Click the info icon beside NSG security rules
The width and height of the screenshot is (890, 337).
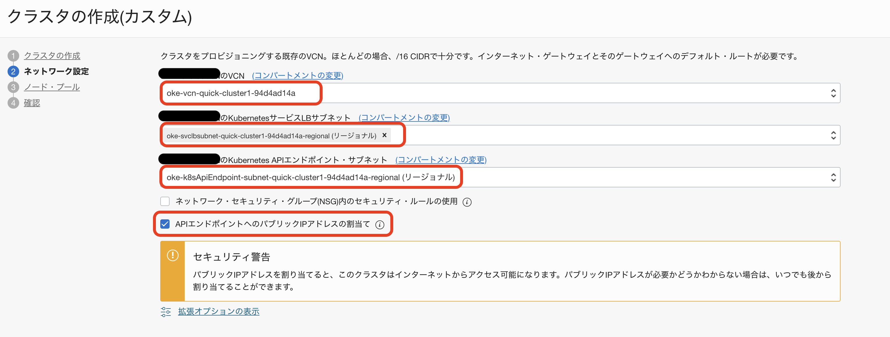467,202
